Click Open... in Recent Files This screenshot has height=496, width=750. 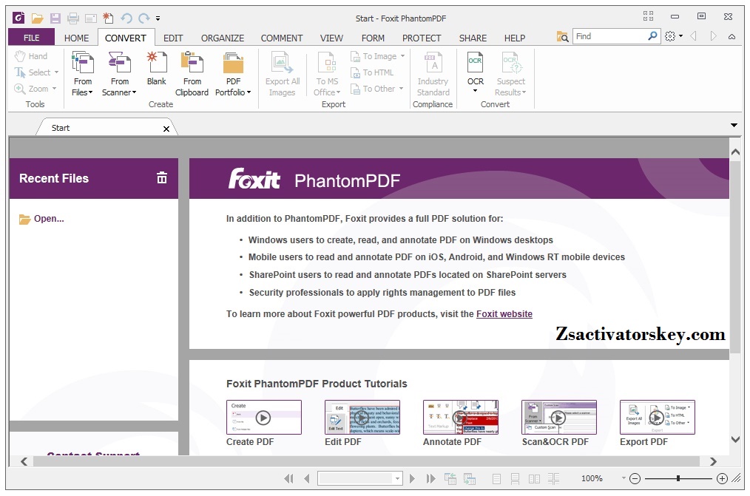click(x=41, y=219)
